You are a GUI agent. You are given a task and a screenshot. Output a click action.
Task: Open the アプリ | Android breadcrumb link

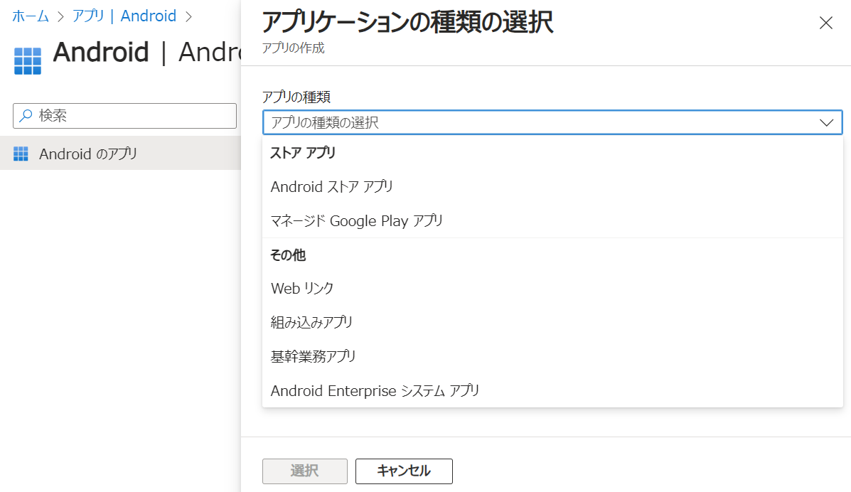tap(124, 16)
